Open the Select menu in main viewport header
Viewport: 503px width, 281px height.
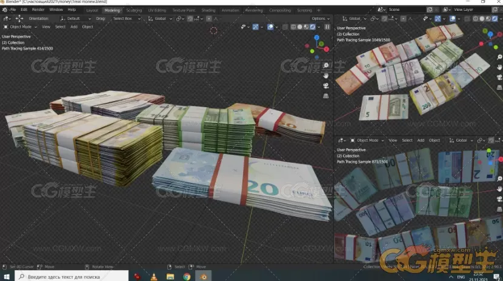tap(60, 27)
